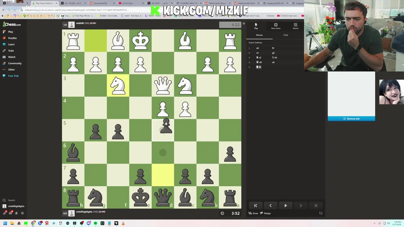The height and width of the screenshot is (227, 404).
Task: Select move g5 in move list
Action: 273,53
